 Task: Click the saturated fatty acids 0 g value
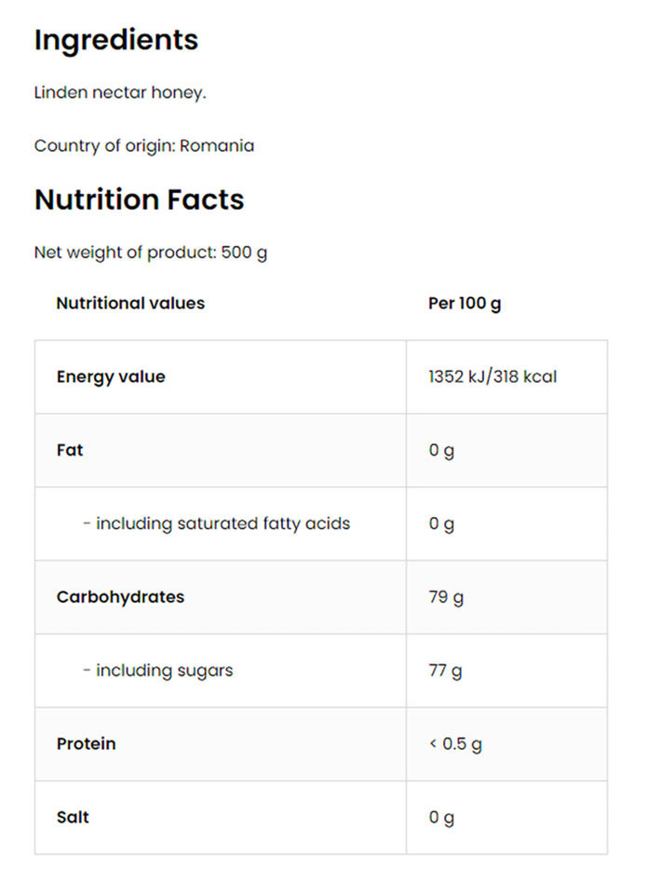pos(441,524)
